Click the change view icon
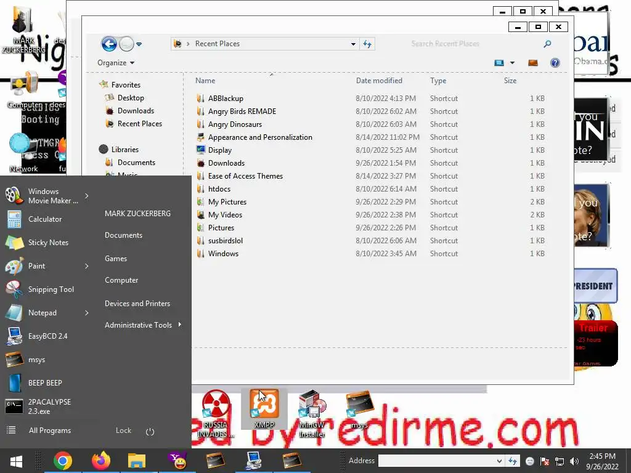Image resolution: width=631 pixels, height=473 pixels. point(499,63)
